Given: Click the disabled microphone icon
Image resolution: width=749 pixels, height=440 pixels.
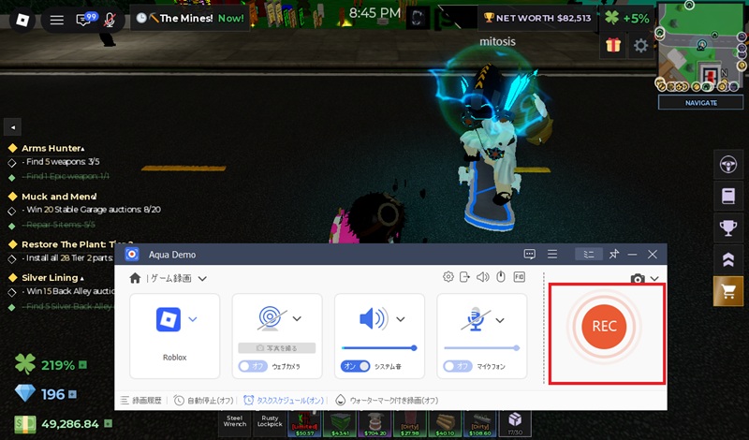Looking at the screenshot, I should (476, 319).
